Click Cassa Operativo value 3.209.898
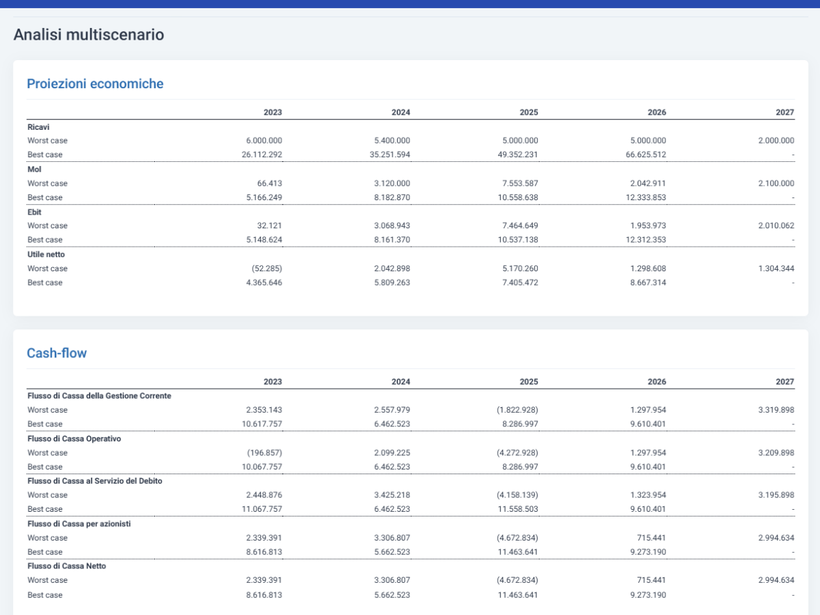The width and height of the screenshot is (820, 615). click(776, 452)
